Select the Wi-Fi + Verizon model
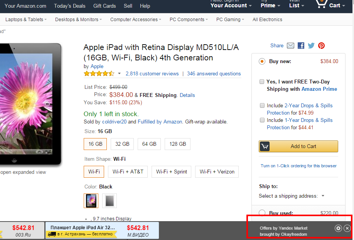 (217, 172)
